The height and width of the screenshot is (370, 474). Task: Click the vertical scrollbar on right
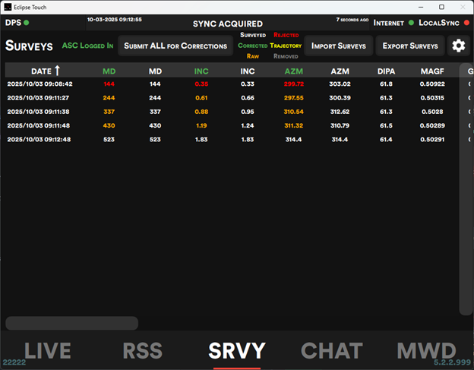[465, 190]
